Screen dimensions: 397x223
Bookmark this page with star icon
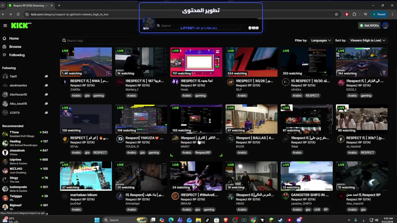(x=336, y=14)
